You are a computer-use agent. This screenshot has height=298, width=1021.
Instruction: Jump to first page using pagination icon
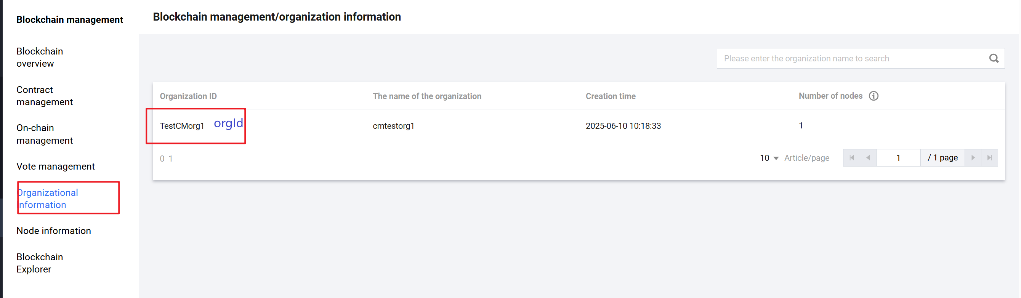852,157
